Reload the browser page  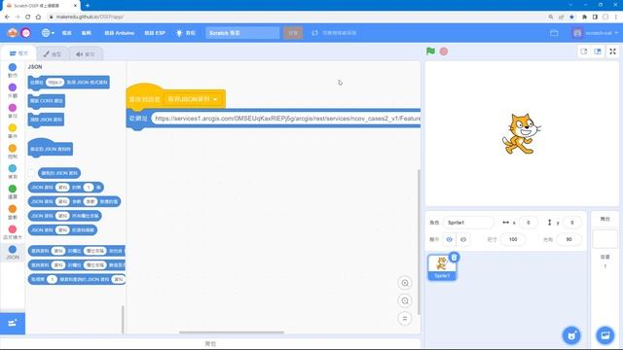28,17
